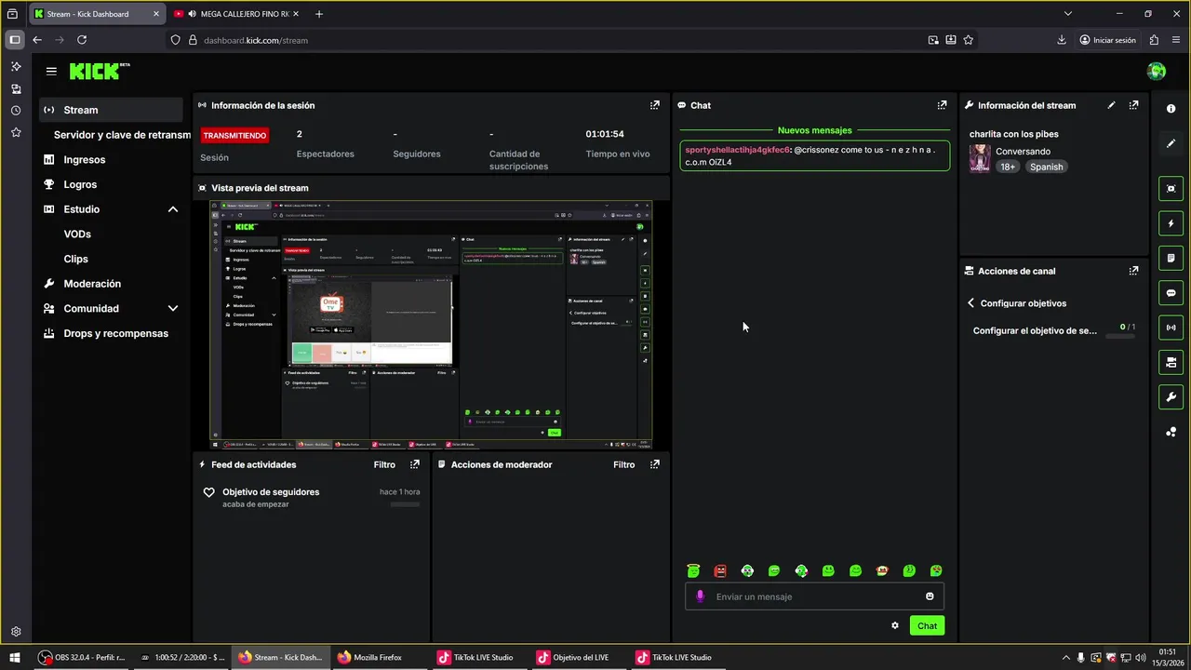Toggle the document widget in right sidebar

pos(1171,258)
